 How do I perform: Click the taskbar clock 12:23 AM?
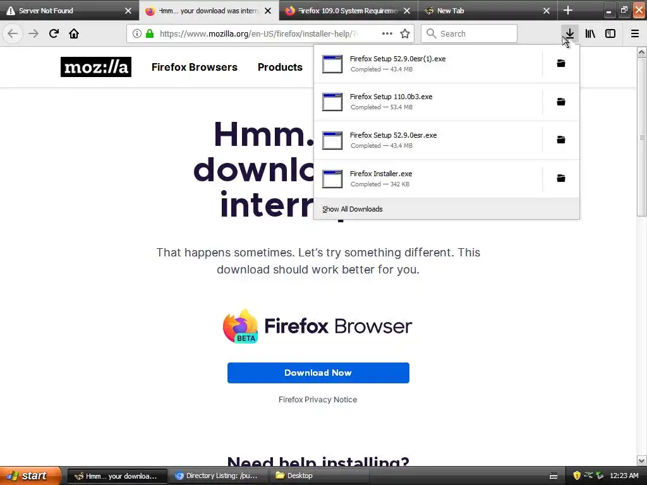tap(624, 476)
